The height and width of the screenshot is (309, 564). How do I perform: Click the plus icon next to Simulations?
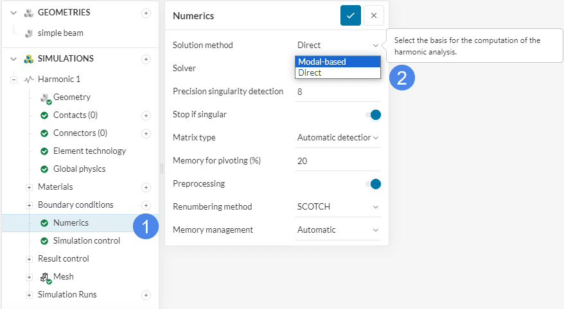(x=146, y=59)
